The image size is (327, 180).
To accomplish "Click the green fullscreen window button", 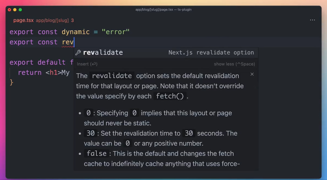I will click(x=20, y=10).
